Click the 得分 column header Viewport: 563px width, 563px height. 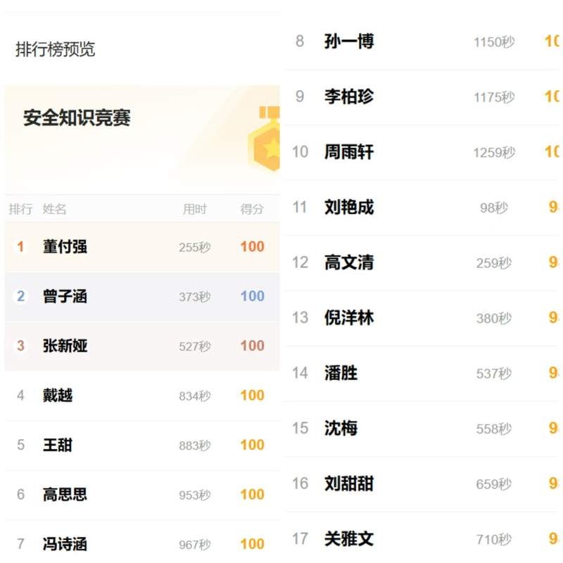252,209
